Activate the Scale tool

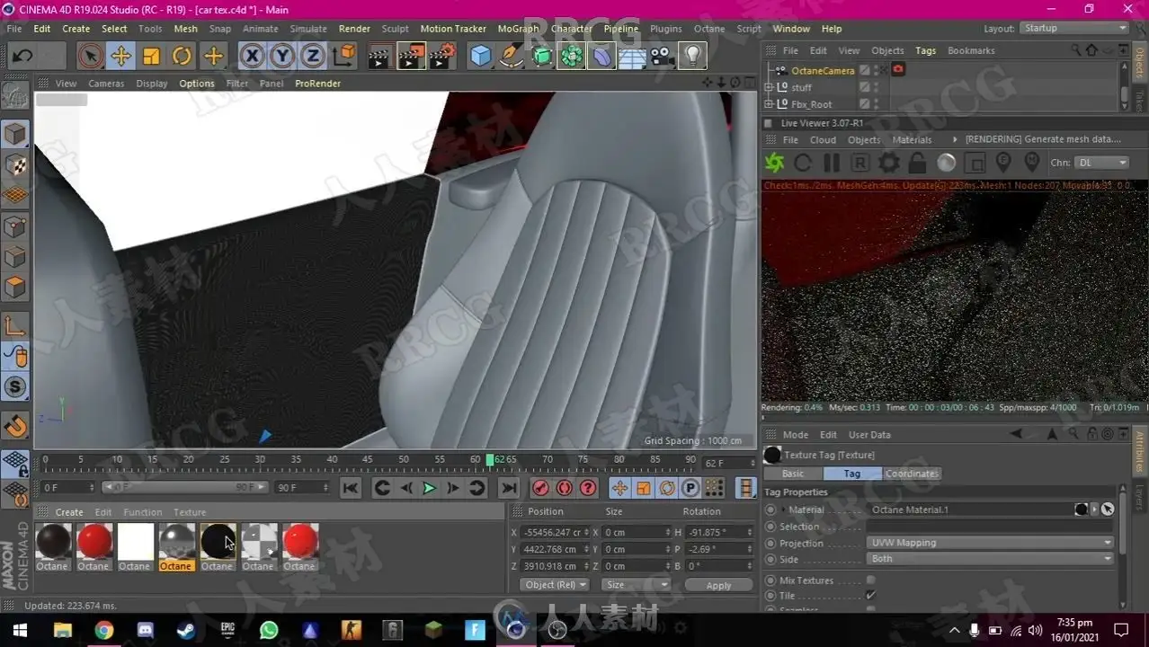tap(151, 57)
